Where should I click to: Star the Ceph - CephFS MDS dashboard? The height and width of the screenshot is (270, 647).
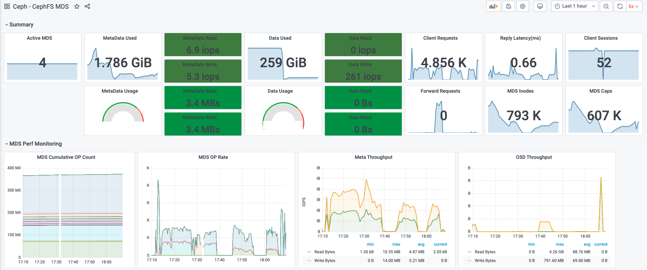click(77, 6)
